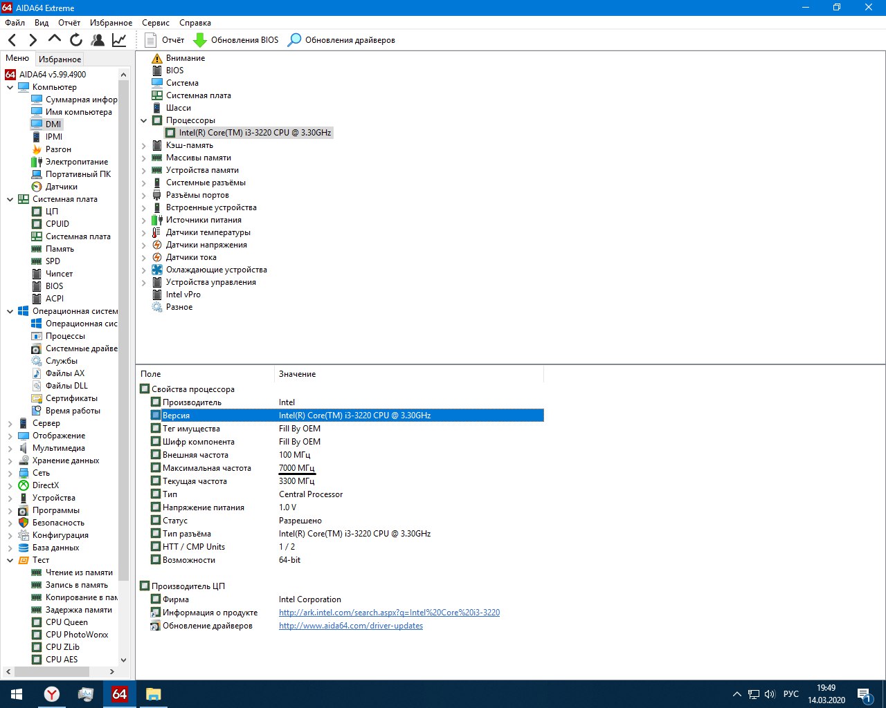The width and height of the screenshot is (886, 708).
Task: Open File Explorer from taskbar
Action: click(153, 694)
